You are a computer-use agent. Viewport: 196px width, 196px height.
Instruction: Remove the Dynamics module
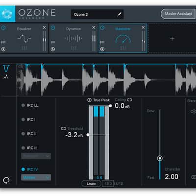pyautogui.click(x=94, y=27)
